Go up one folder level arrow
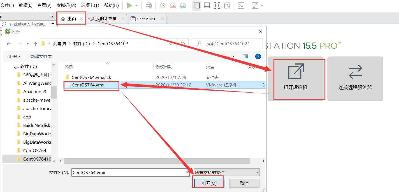The image size is (399, 192). (x=35, y=44)
